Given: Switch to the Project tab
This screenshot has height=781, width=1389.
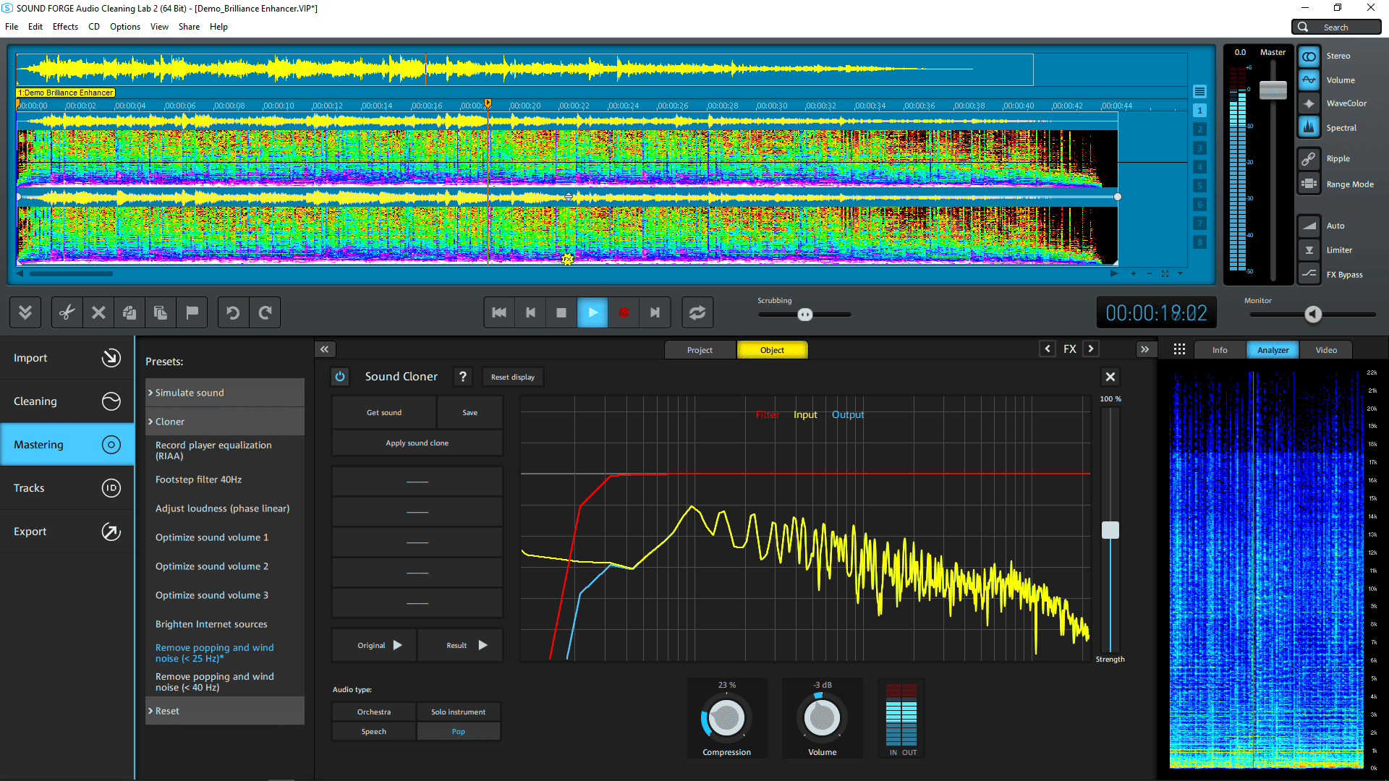Looking at the screenshot, I should pyautogui.click(x=700, y=350).
